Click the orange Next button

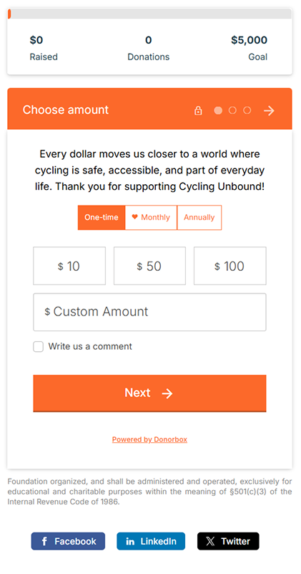[x=149, y=393]
